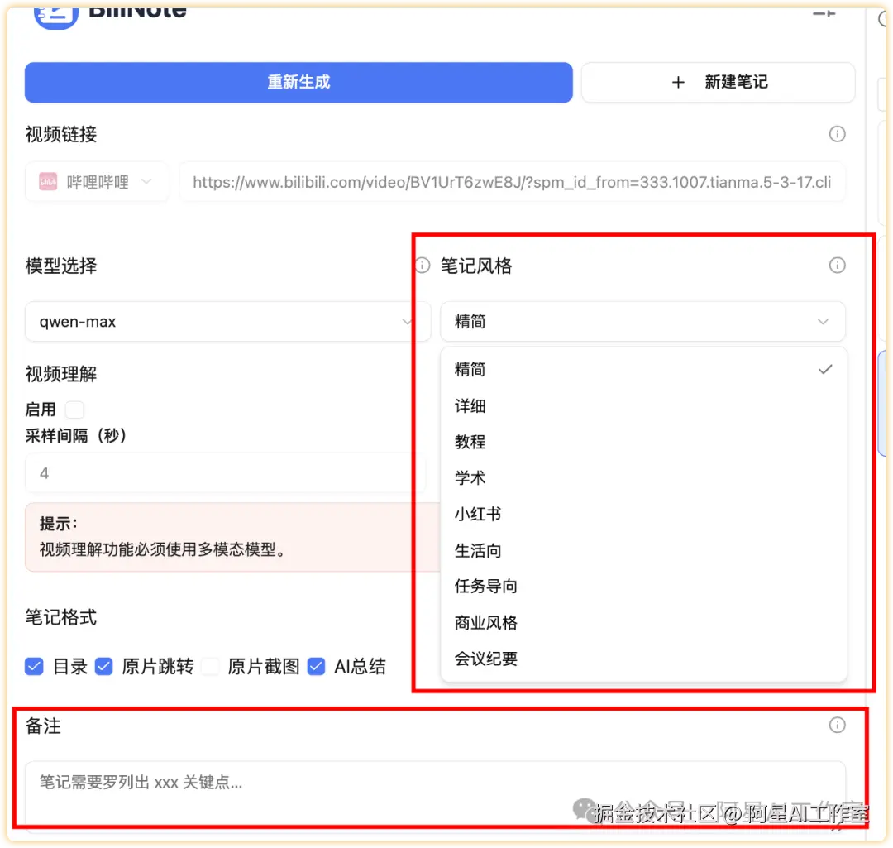Screen dimensions: 893x848
Task: Click the info icon beside 视频链接
Action: coord(837,134)
